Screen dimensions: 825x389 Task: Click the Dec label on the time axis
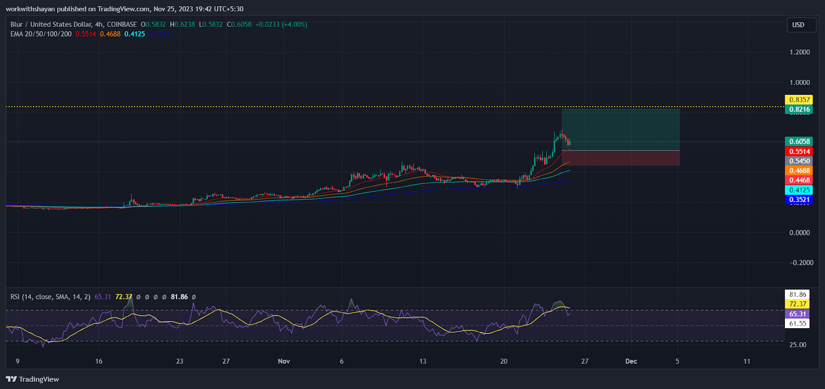click(x=631, y=361)
